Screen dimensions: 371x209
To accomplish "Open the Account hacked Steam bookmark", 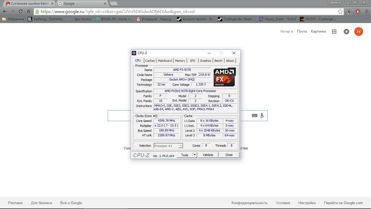I will 196,19.
